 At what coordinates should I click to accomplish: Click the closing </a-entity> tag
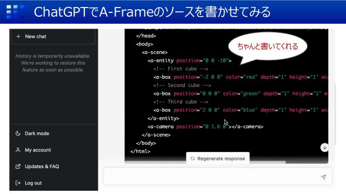tap(163, 119)
